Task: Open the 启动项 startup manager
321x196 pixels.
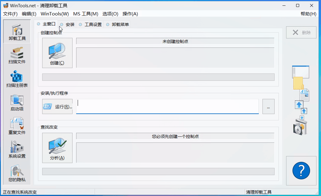Action: 17,103
